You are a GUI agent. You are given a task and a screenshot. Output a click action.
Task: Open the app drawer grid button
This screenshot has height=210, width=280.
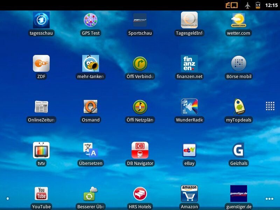[x=270, y=106]
